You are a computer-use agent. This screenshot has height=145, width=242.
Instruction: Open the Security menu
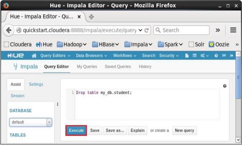point(169,56)
